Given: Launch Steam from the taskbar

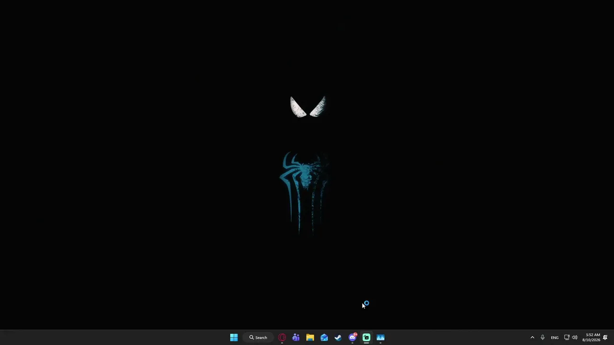Looking at the screenshot, I should point(338,337).
